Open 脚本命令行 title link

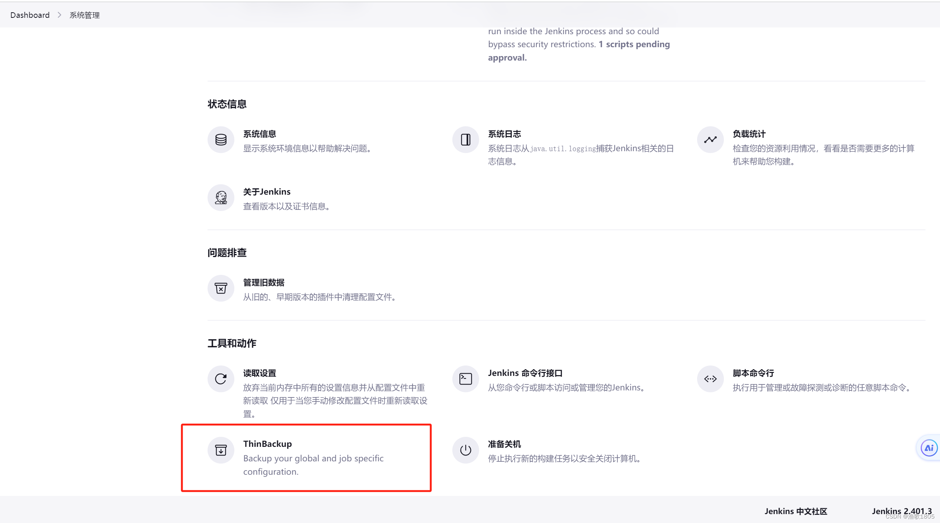tap(753, 373)
